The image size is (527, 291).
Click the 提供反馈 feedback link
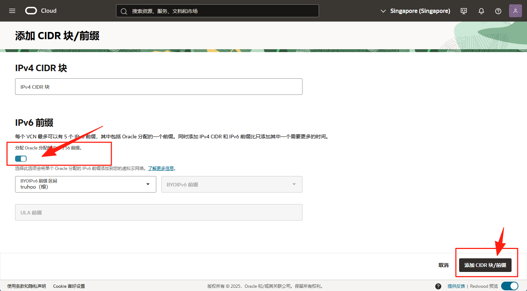pyautogui.click(x=456, y=286)
